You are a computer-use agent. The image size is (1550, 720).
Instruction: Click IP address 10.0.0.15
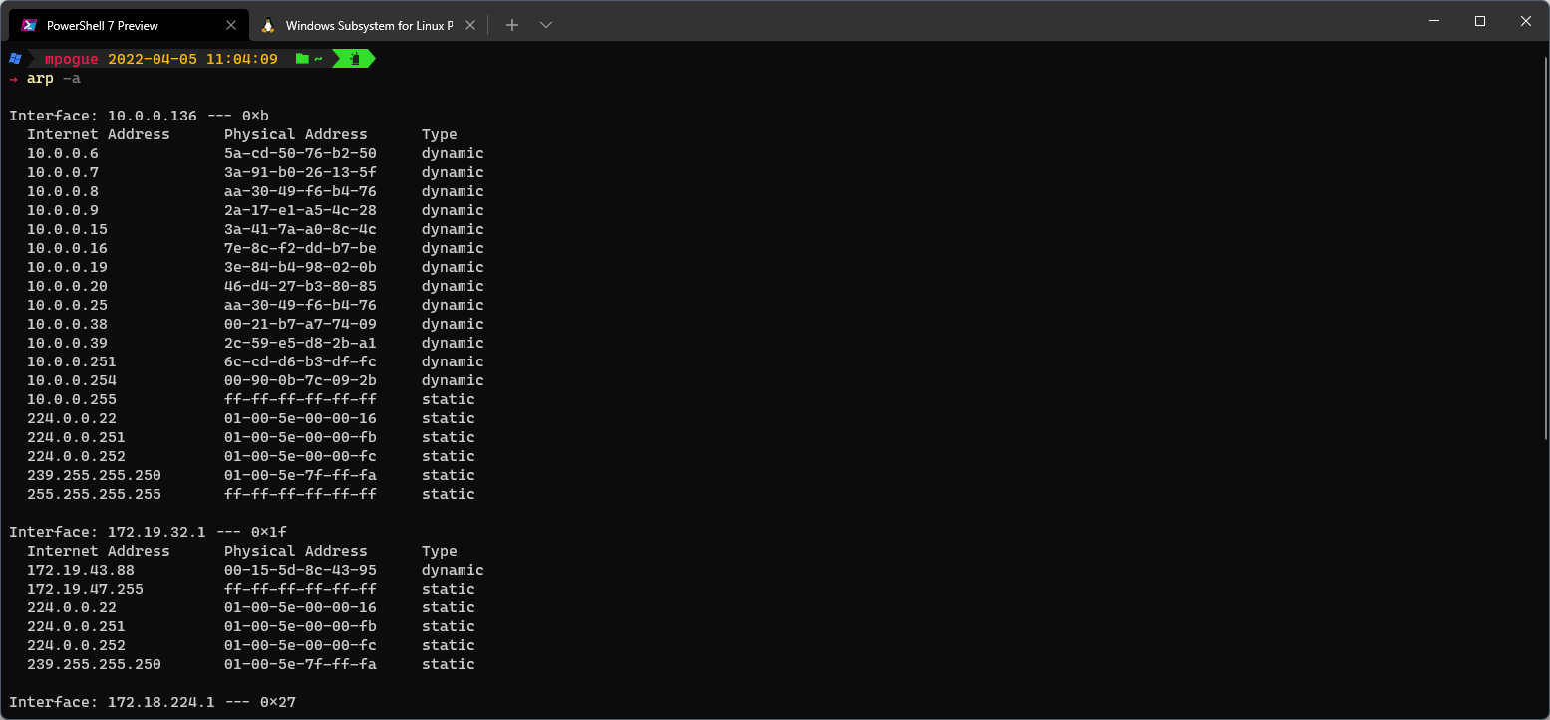point(67,229)
